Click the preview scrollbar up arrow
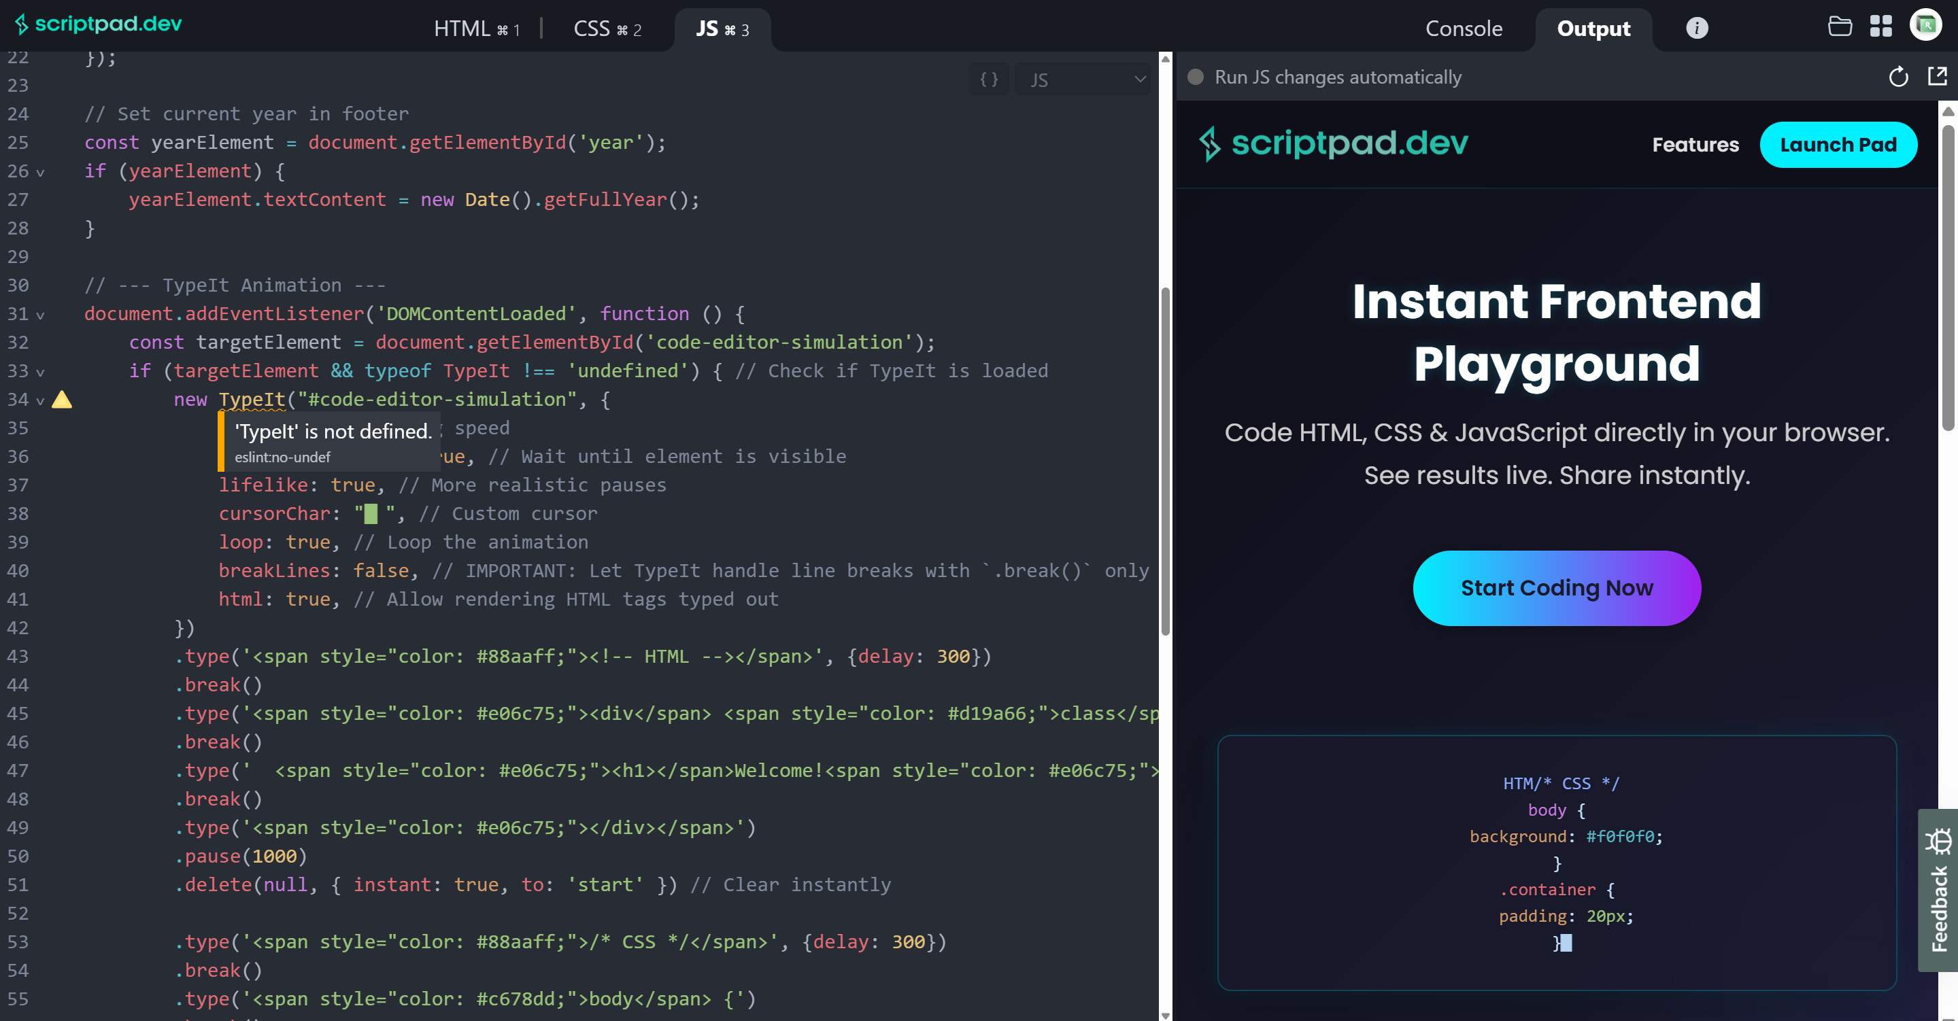Image resolution: width=1958 pixels, height=1021 pixels. (1948, 111)
